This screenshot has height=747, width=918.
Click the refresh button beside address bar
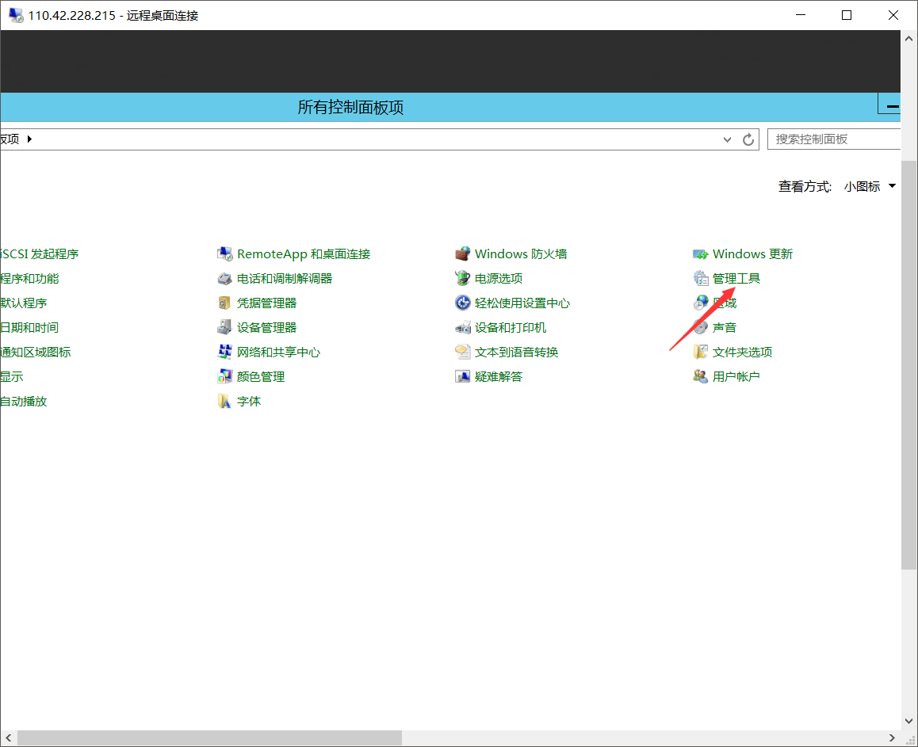point(748,139)
